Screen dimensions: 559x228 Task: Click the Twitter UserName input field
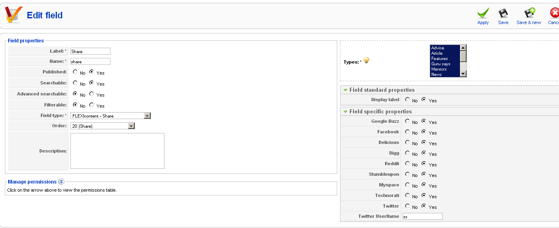tap(422, 217)
